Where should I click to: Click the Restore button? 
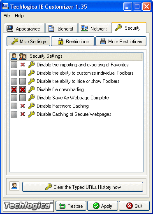tap(71, 206)
